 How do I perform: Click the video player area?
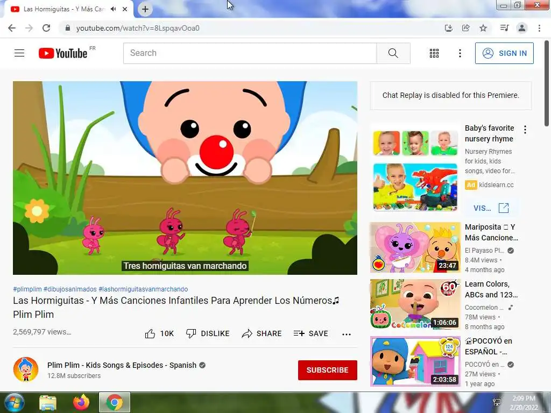pyautogui.click(x=185, y=178)
